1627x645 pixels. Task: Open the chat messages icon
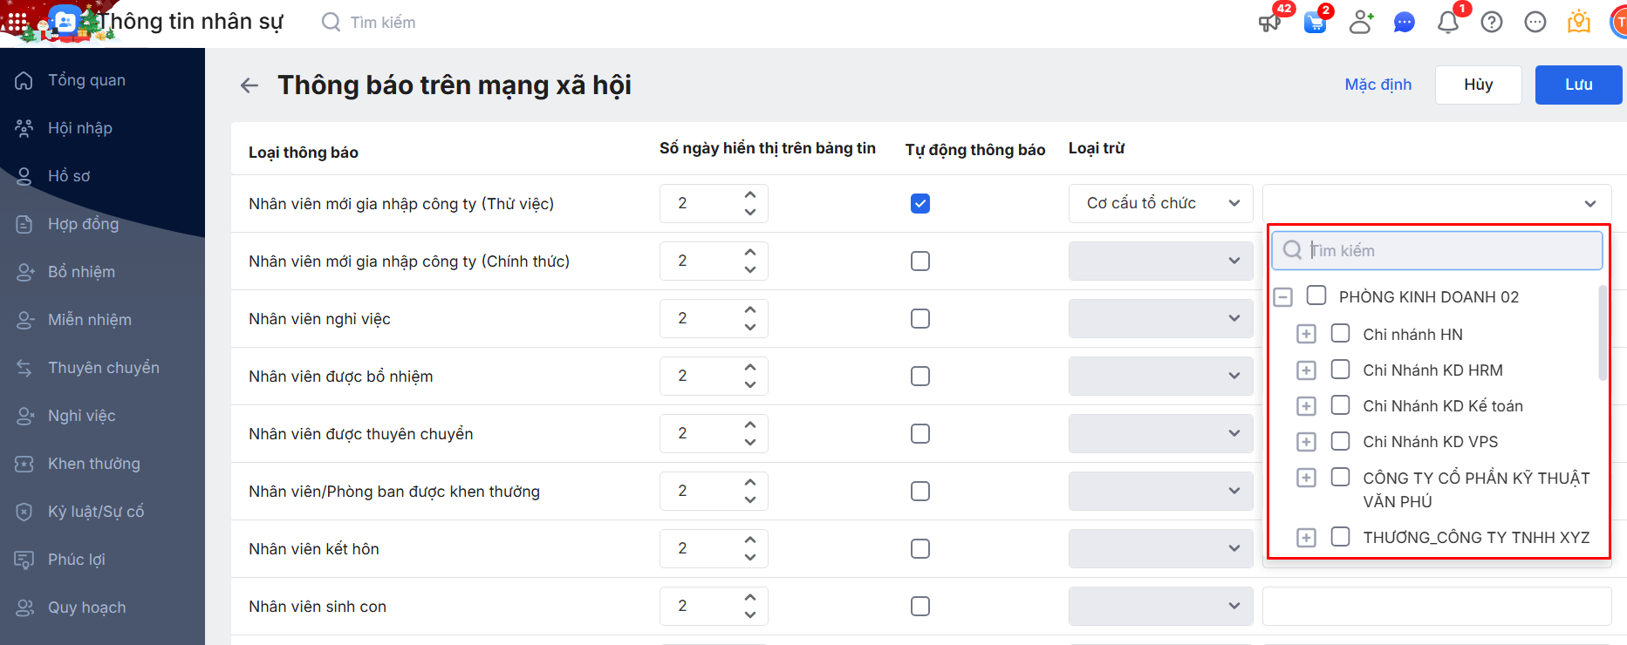pyautogui.click(x=1404, y=22)
